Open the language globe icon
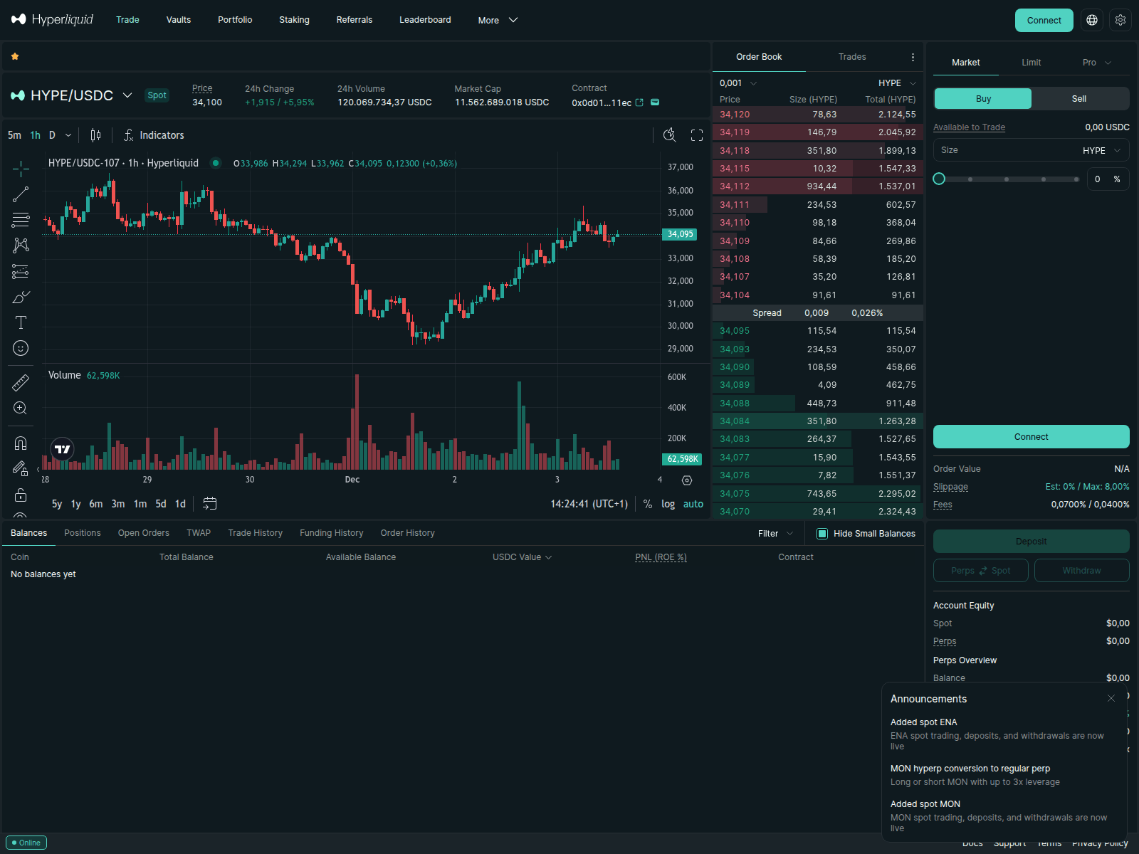Image resolution: width=1139 pixels, height=854 pixels. [1092, 20]
